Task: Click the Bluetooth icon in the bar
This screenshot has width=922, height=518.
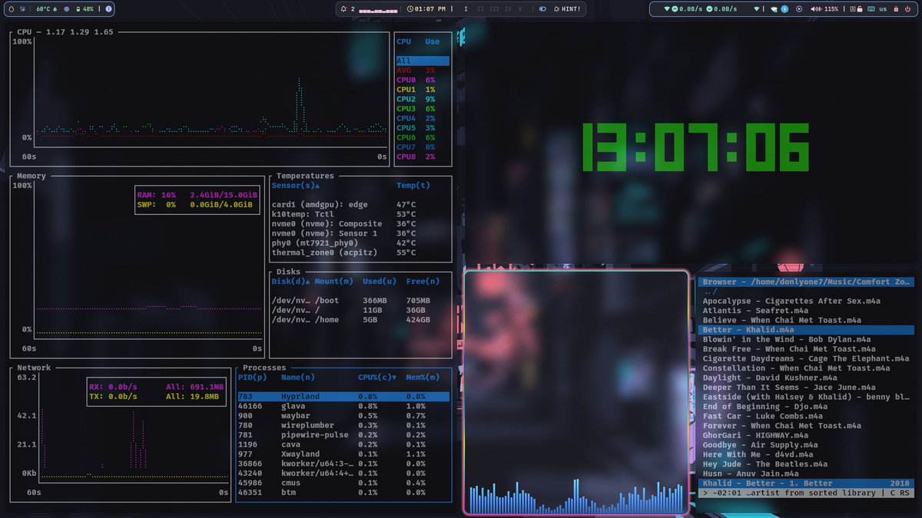Action: (x=784, y=9)
